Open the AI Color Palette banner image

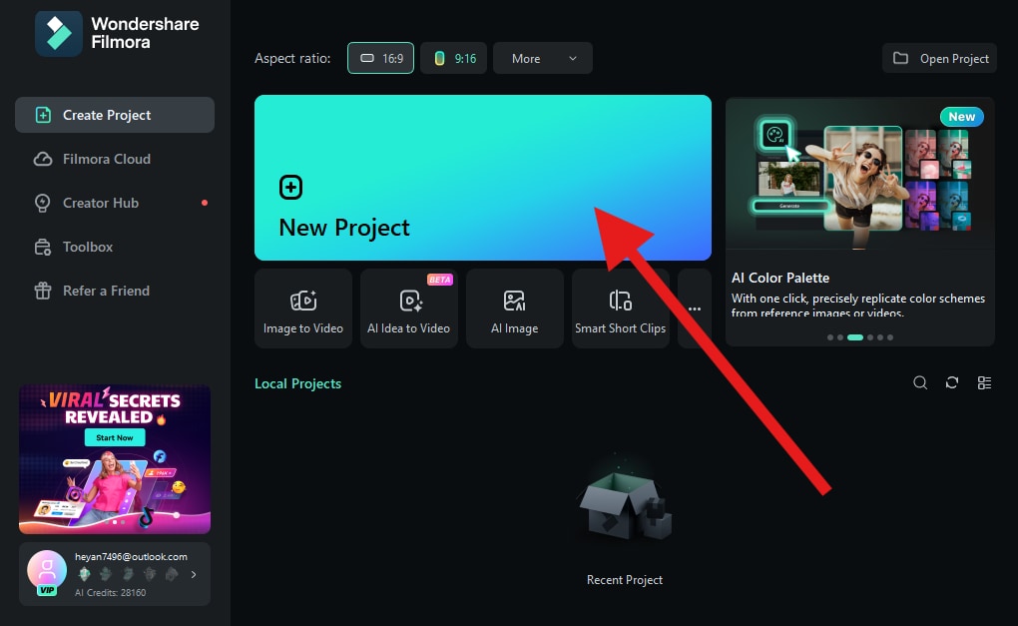point(859,174)
